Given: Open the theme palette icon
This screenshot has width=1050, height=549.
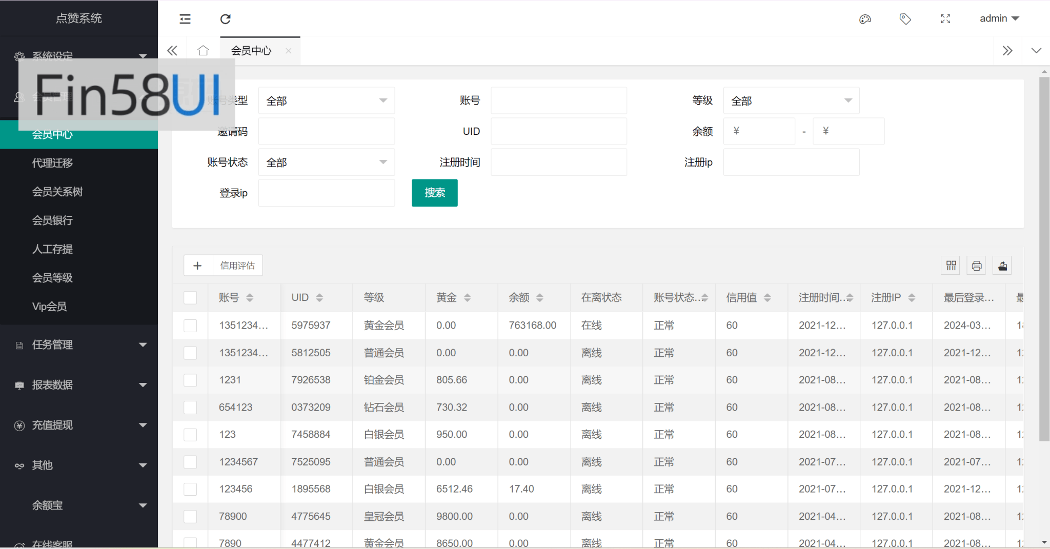Looking at the screenshot, I should click(x=865, y=19).
